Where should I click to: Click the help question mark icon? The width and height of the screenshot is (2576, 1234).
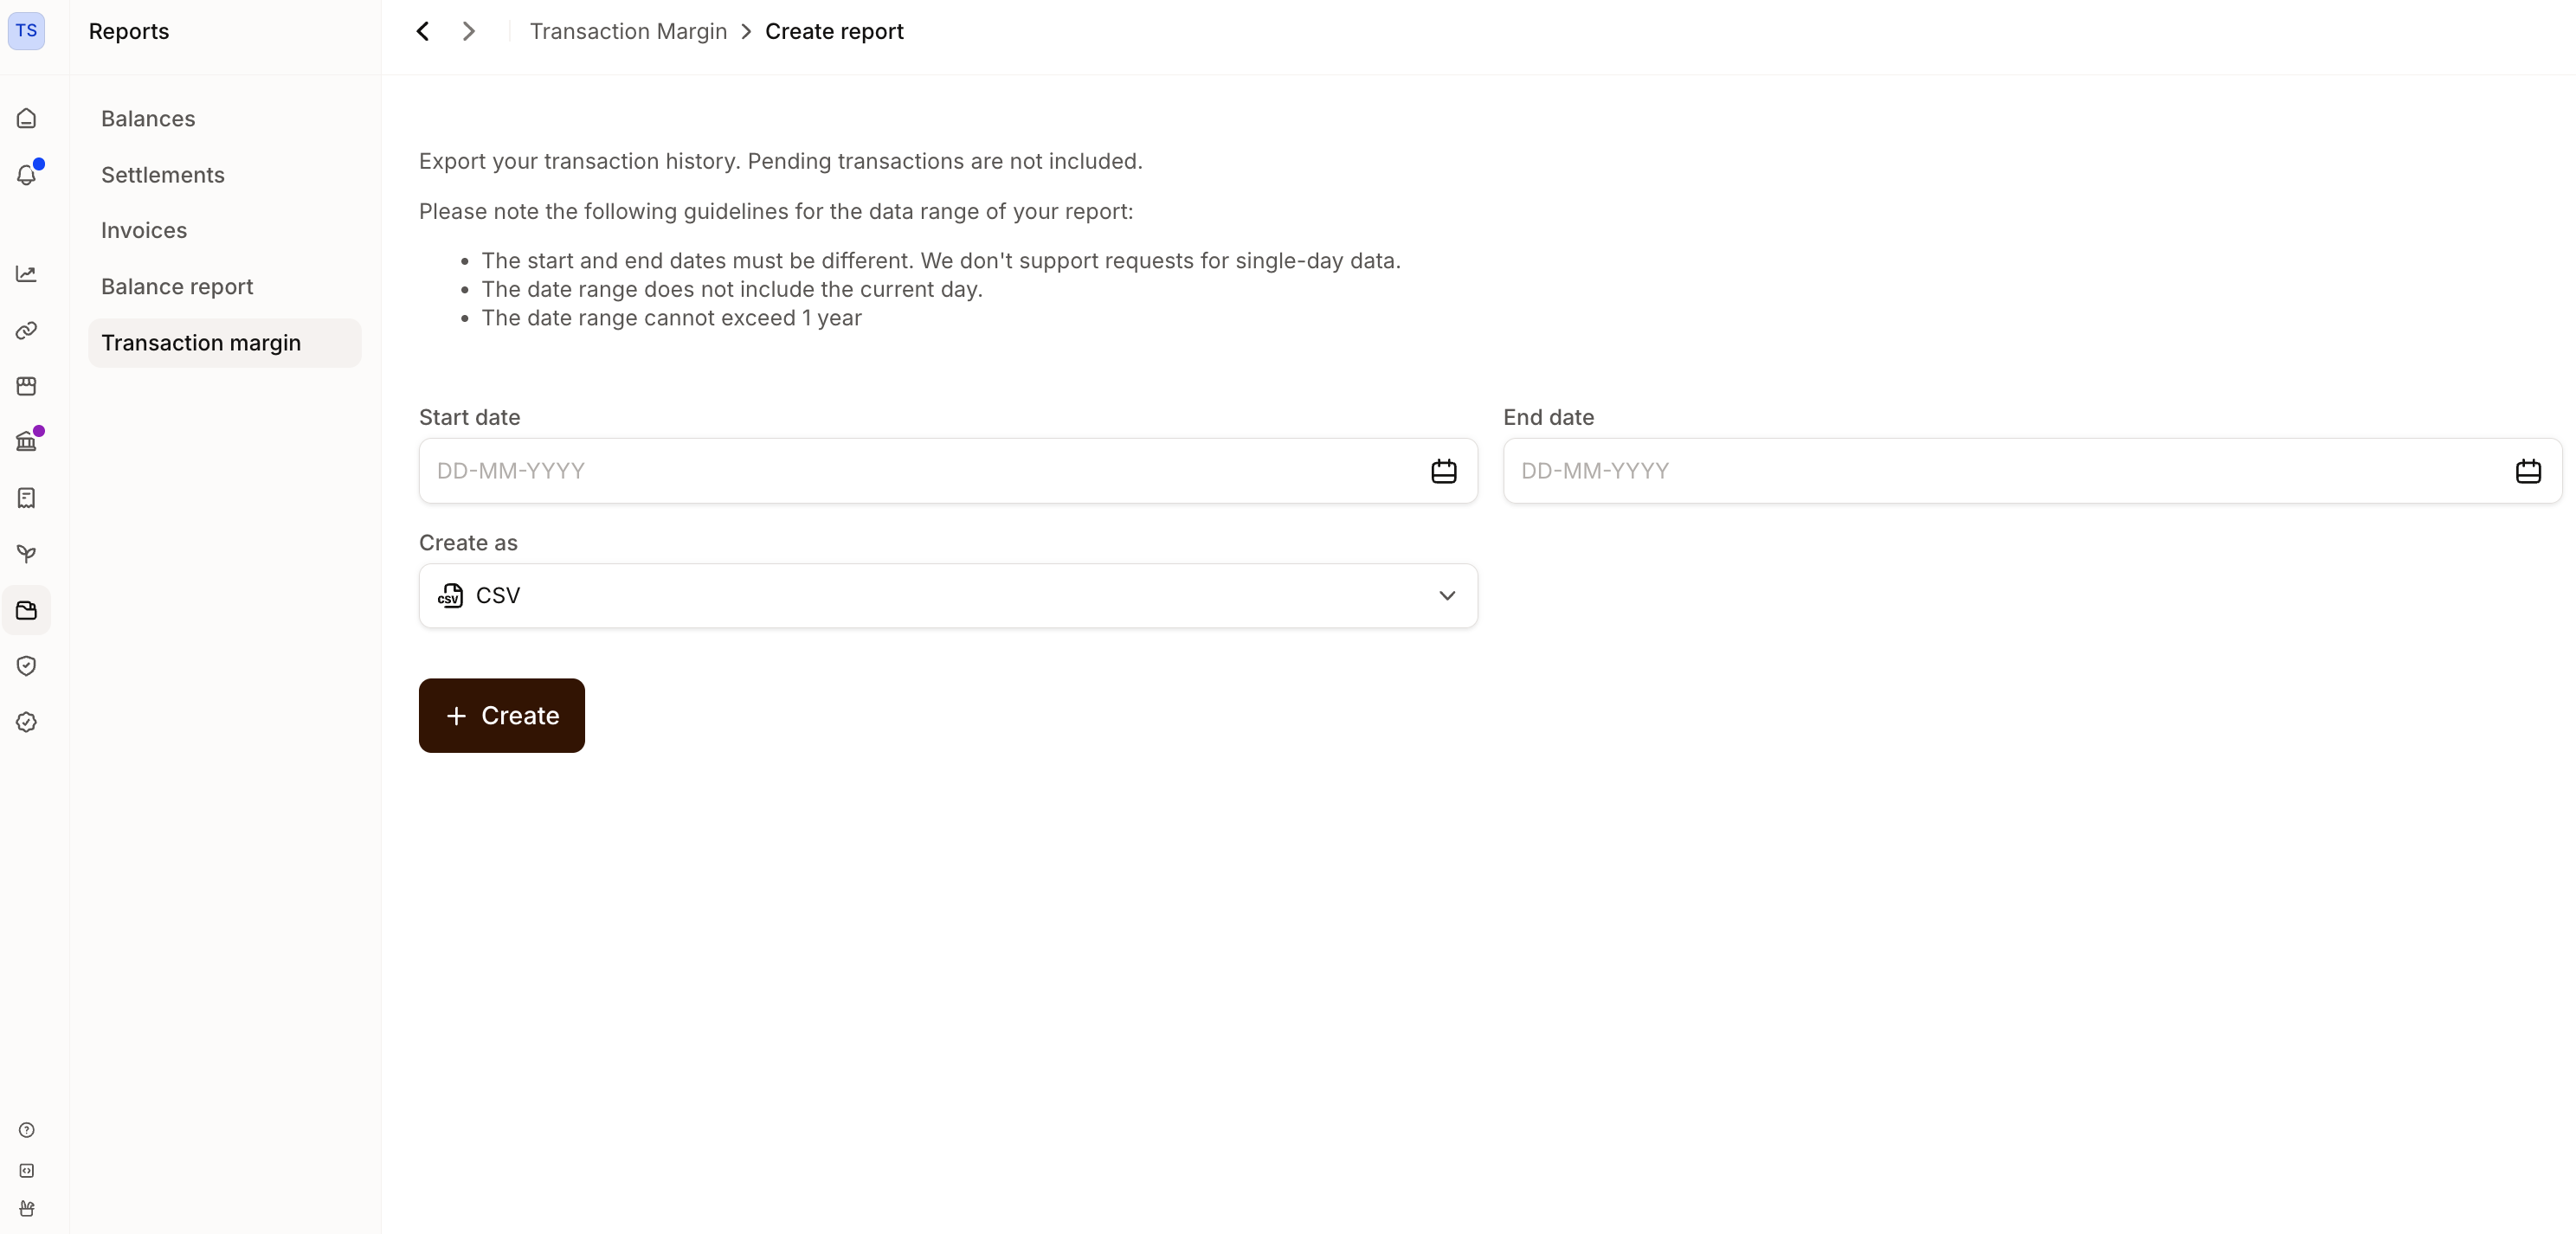coord(27,1130)
